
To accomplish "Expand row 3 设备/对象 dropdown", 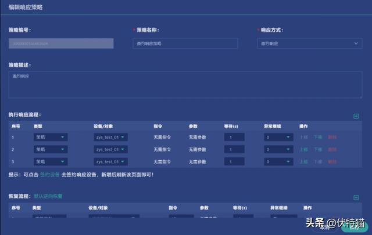I will 110,162.
